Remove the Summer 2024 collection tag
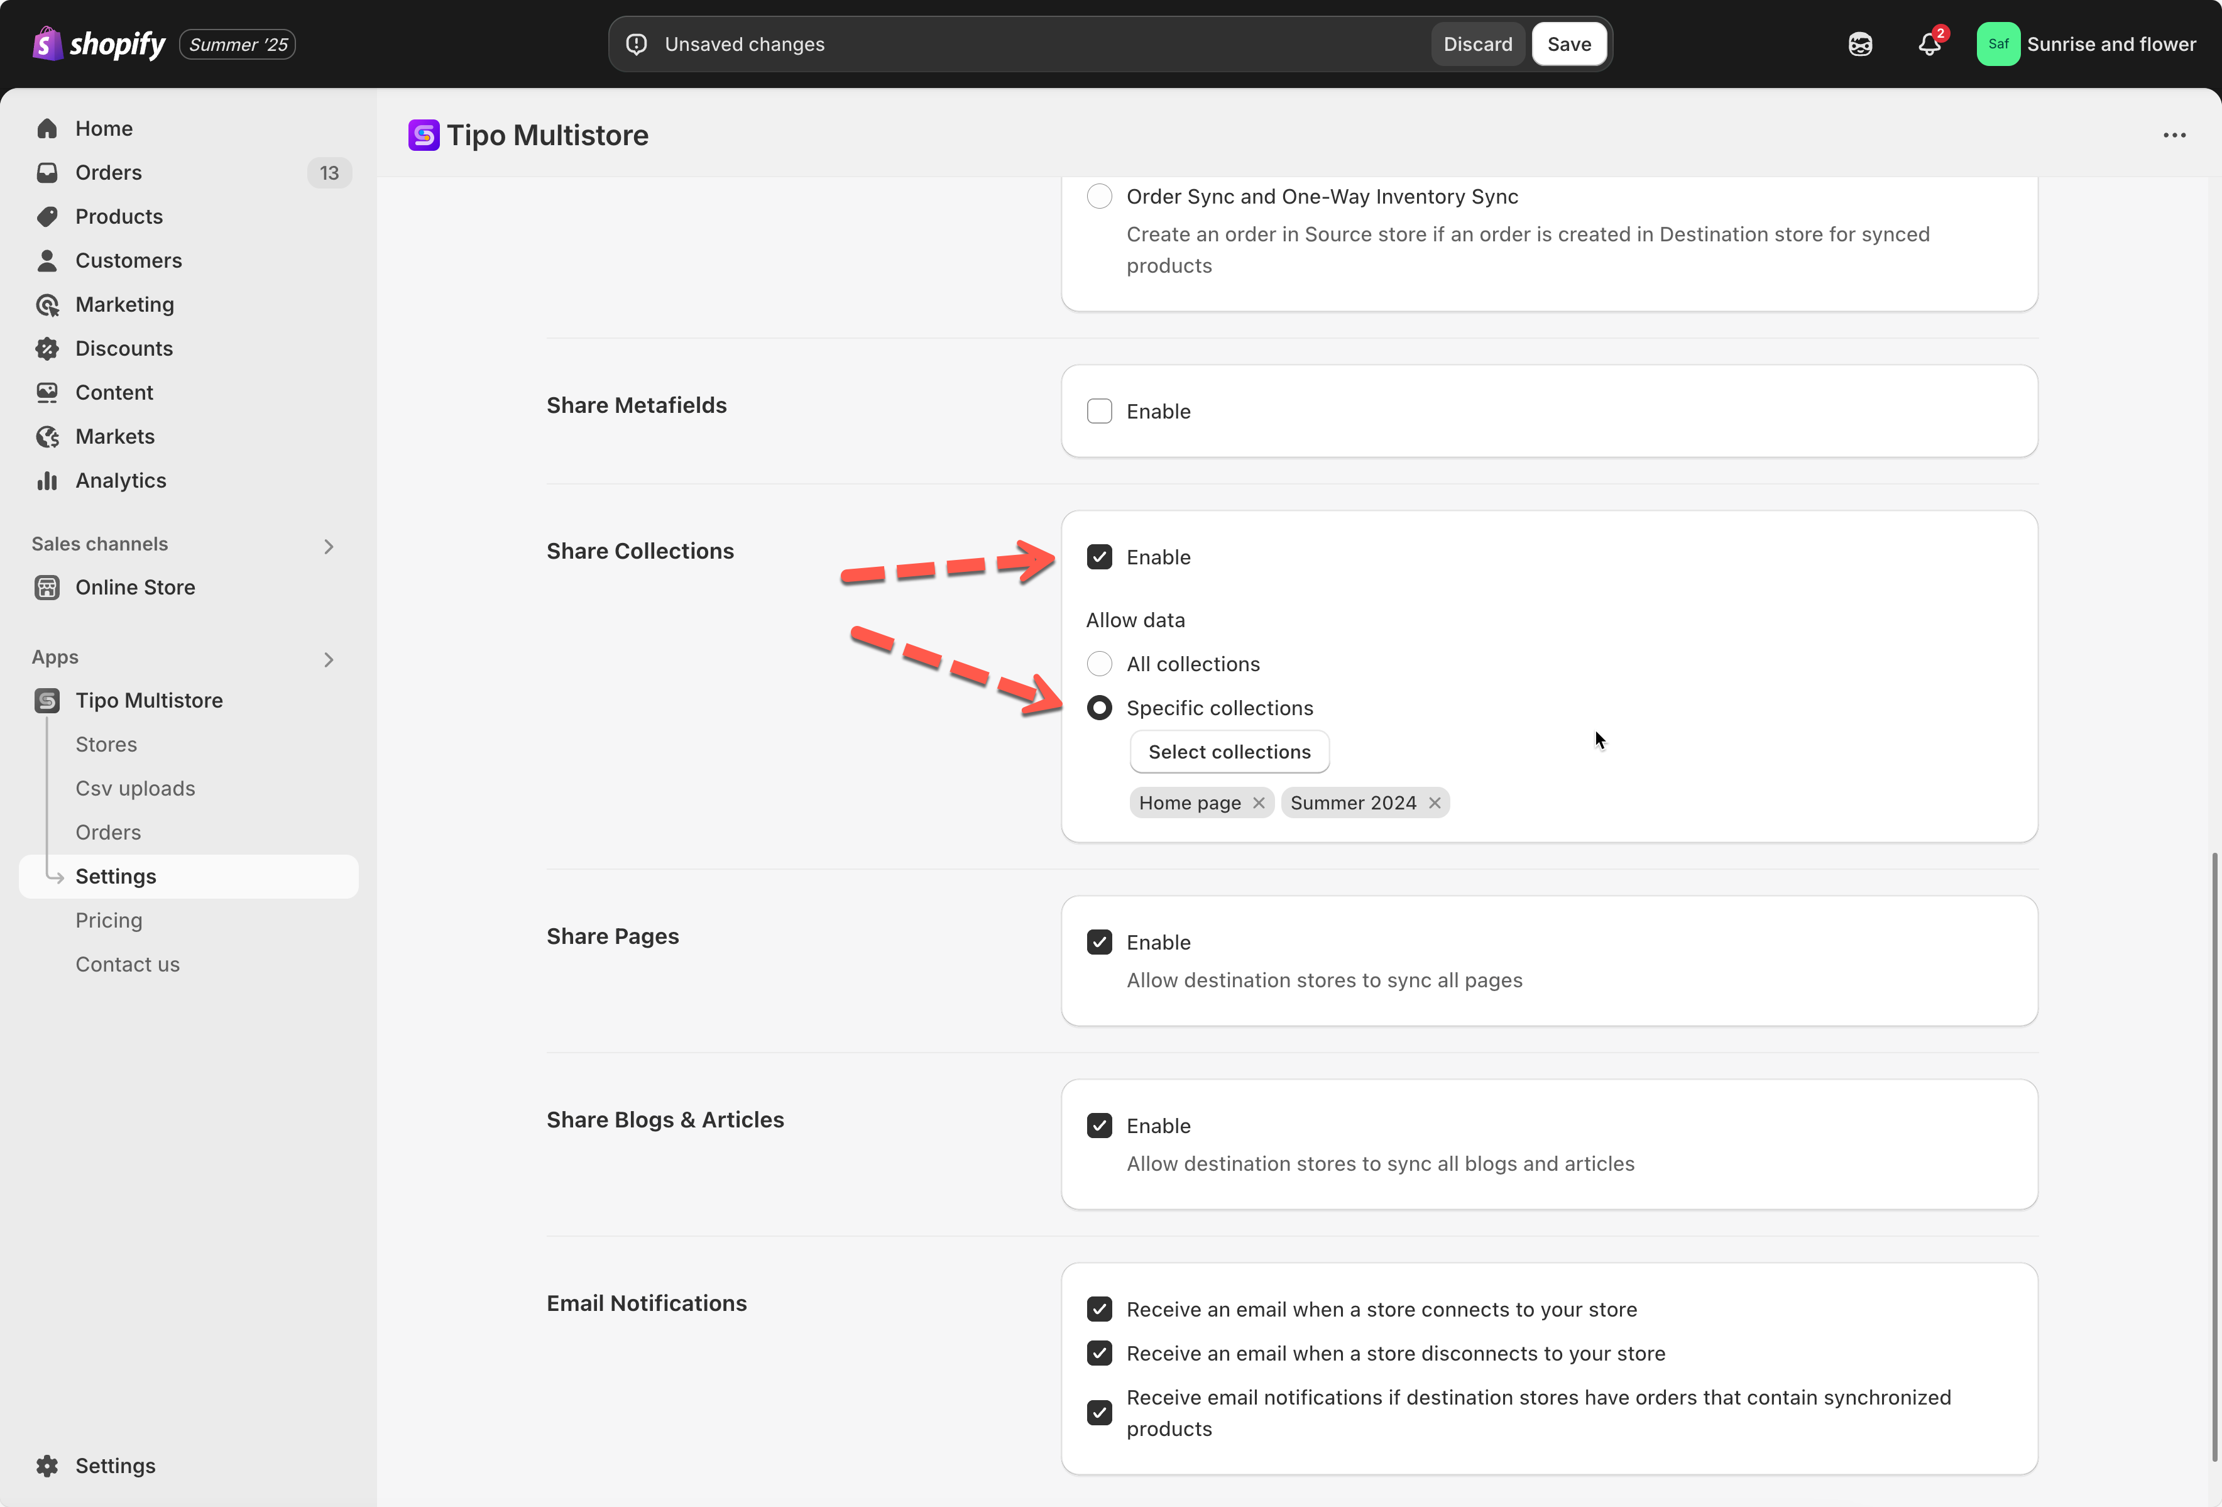2222x1507 pixels. [x=1434, y=803]
